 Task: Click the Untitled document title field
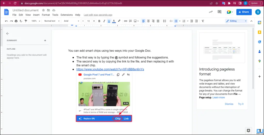point(26,10)
